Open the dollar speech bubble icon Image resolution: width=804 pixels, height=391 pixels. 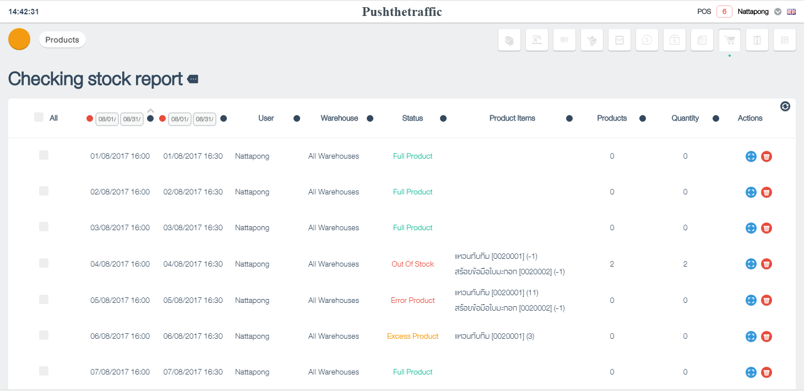pyautogui.click(x=647, y=40)
